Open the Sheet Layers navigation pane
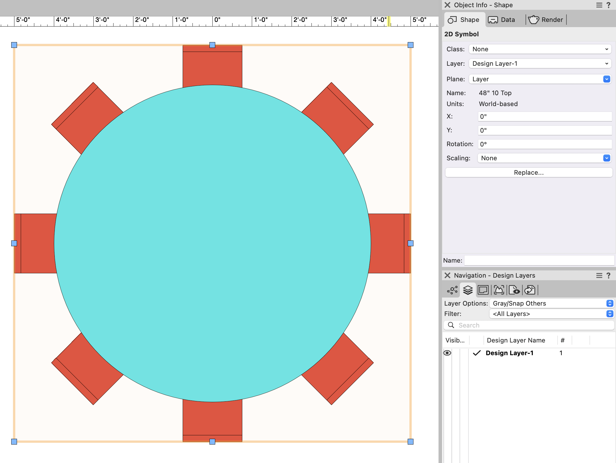616x463 pixels. point(483,290)
